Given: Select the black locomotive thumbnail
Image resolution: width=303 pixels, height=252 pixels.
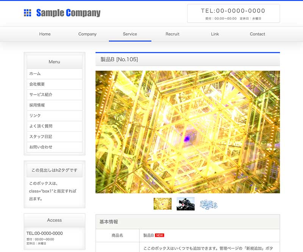Looking at the screenshot, I should coord(186,204).
